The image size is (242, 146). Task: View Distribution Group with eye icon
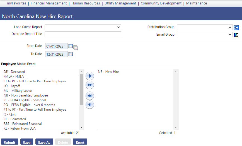[x=236, y=28]
